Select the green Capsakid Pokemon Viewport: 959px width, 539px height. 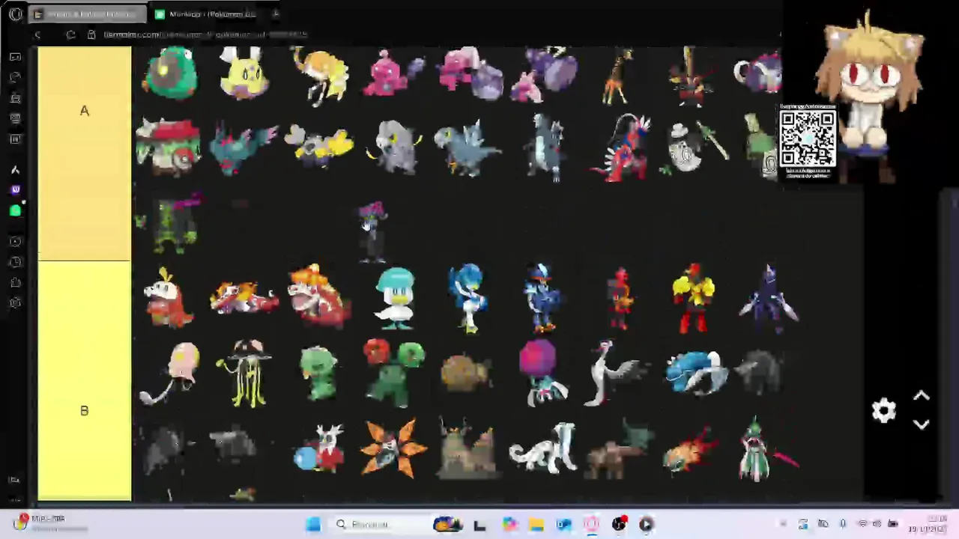coord(319,373)
